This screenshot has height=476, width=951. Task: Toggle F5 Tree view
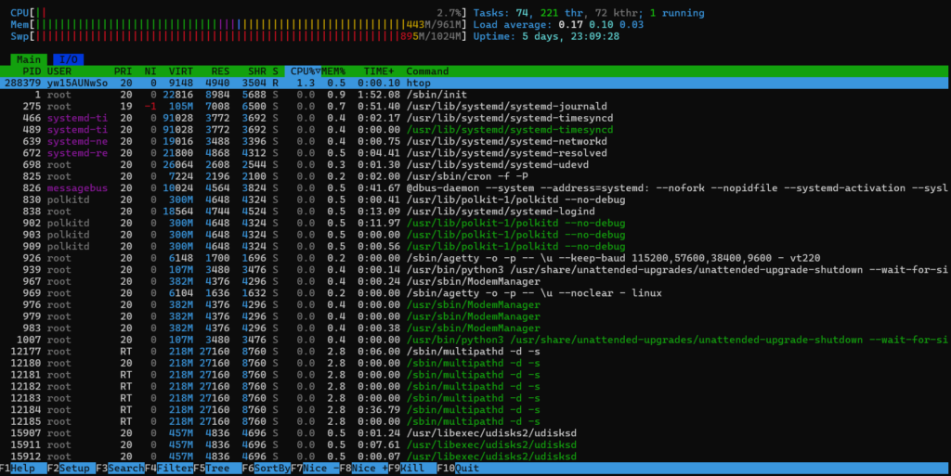point(217,469)
